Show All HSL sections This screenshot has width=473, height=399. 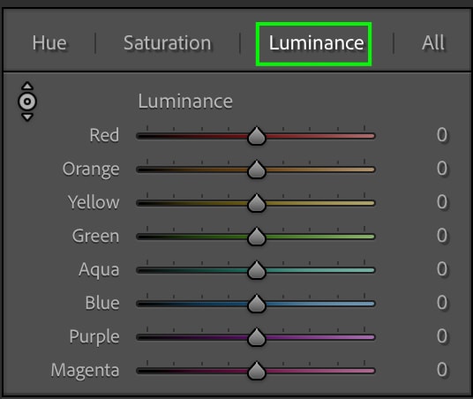pyautogui.click(x=433, y=43)
